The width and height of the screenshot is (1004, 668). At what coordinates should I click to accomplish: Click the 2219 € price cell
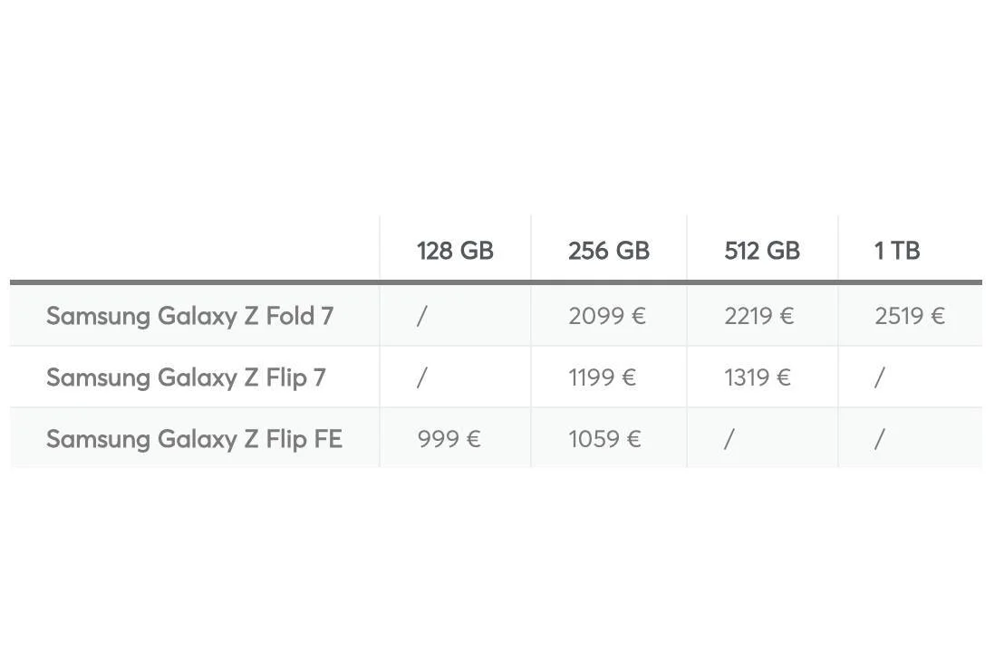pyautogui.click(x=759, y=316)
